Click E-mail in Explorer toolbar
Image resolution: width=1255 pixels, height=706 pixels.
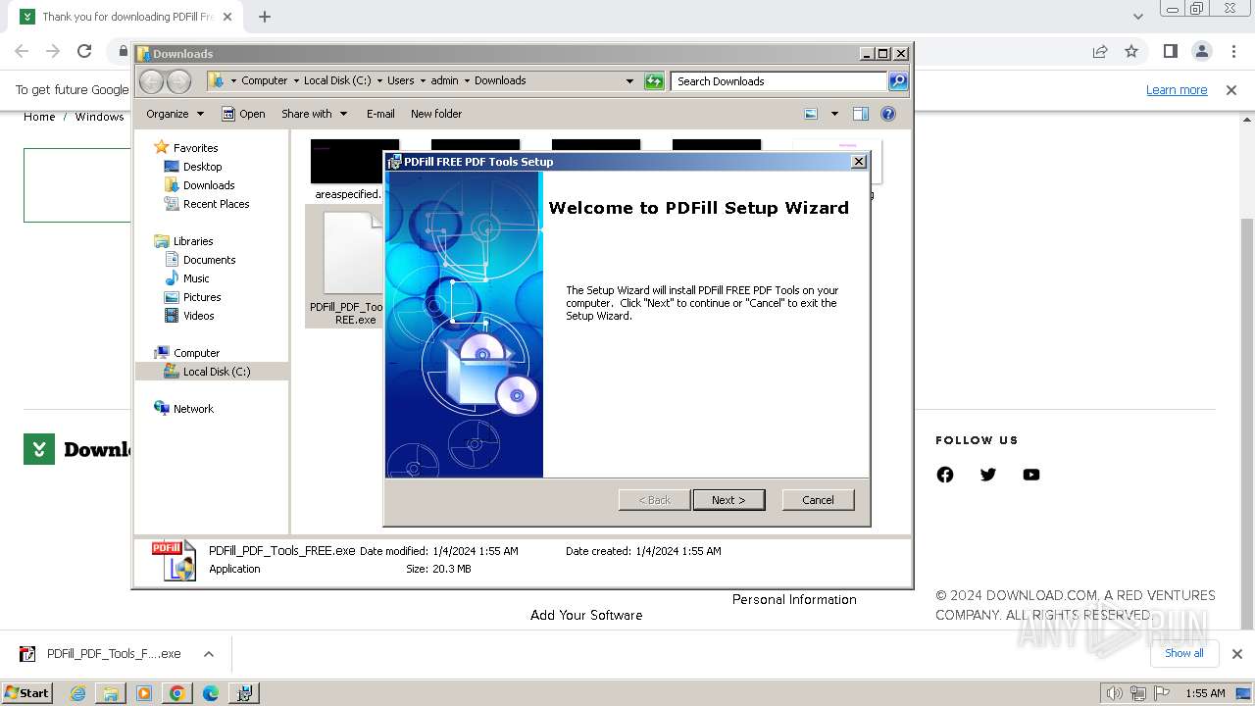(380, 114)
